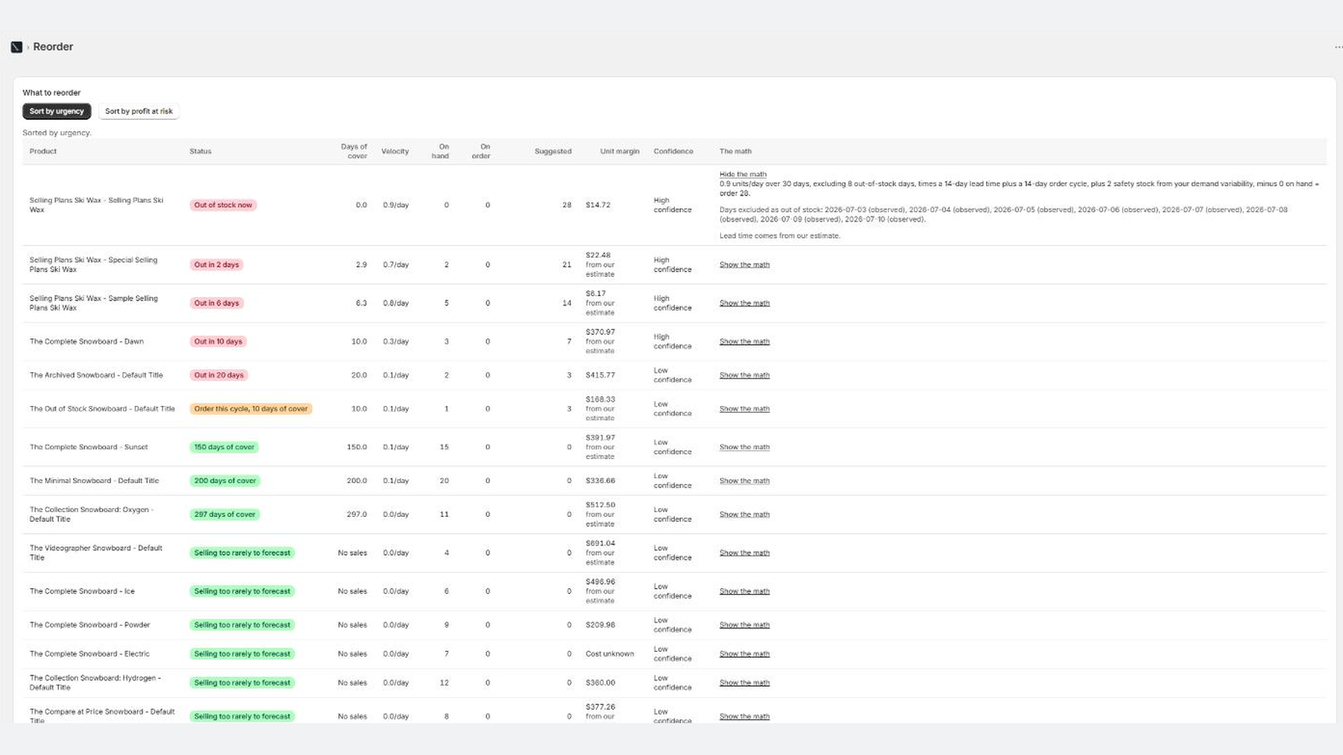
Task: Click the $360.00 unit margin value
Action: 600,684
